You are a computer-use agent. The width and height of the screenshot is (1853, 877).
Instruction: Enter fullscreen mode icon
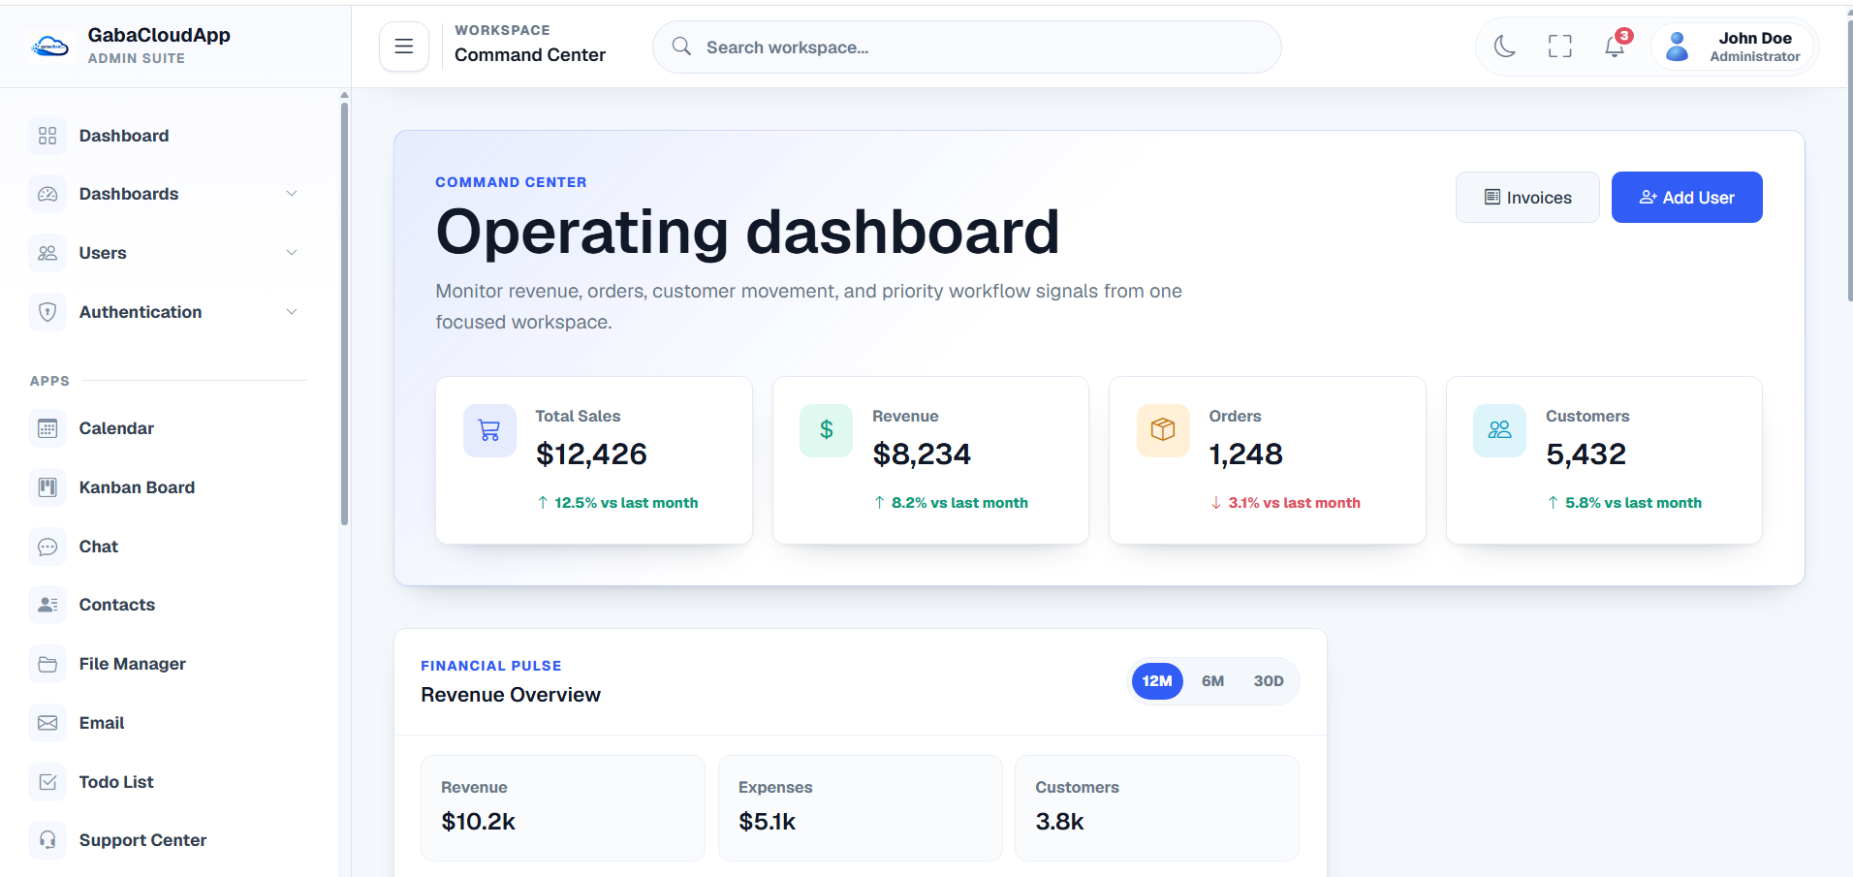1559,46
